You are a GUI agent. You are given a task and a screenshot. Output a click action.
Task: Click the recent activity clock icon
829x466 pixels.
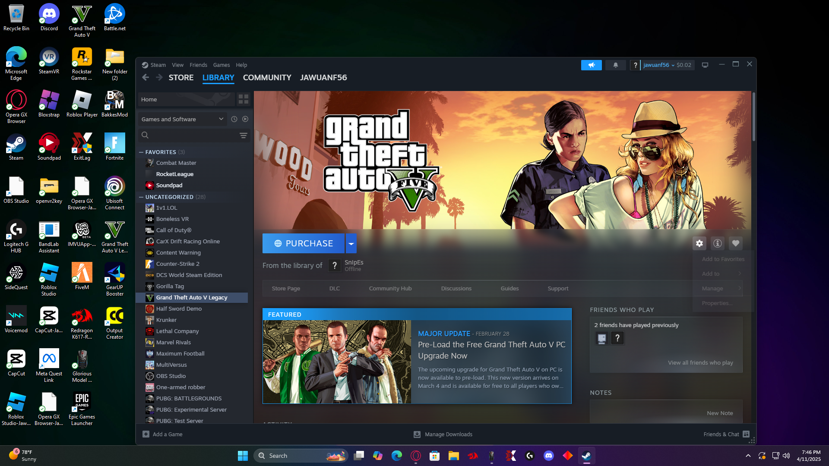click(234, 119)
